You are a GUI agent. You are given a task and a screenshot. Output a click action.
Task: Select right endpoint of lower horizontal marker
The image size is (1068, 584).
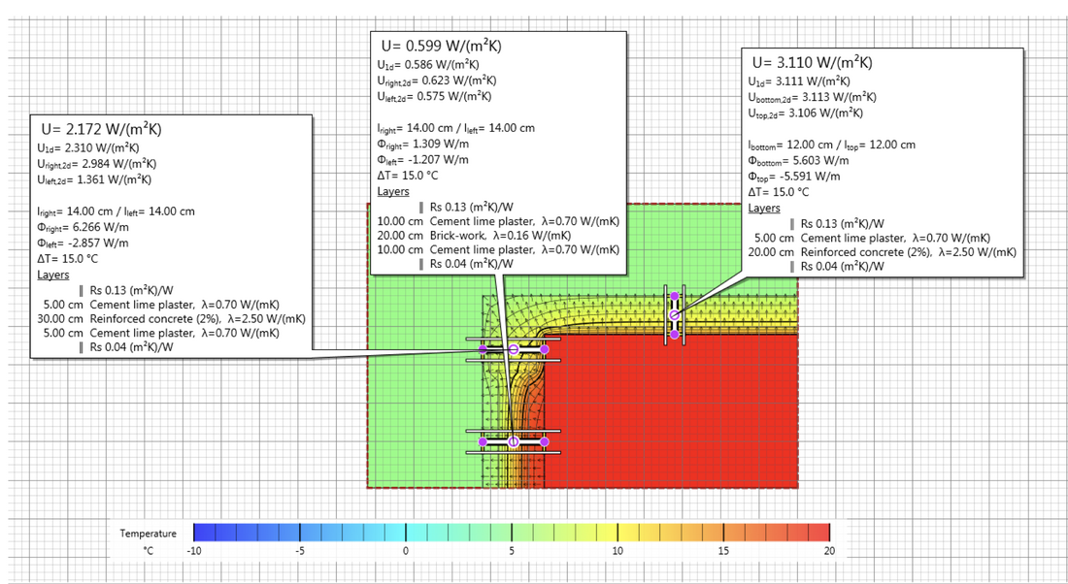point(545,441)
